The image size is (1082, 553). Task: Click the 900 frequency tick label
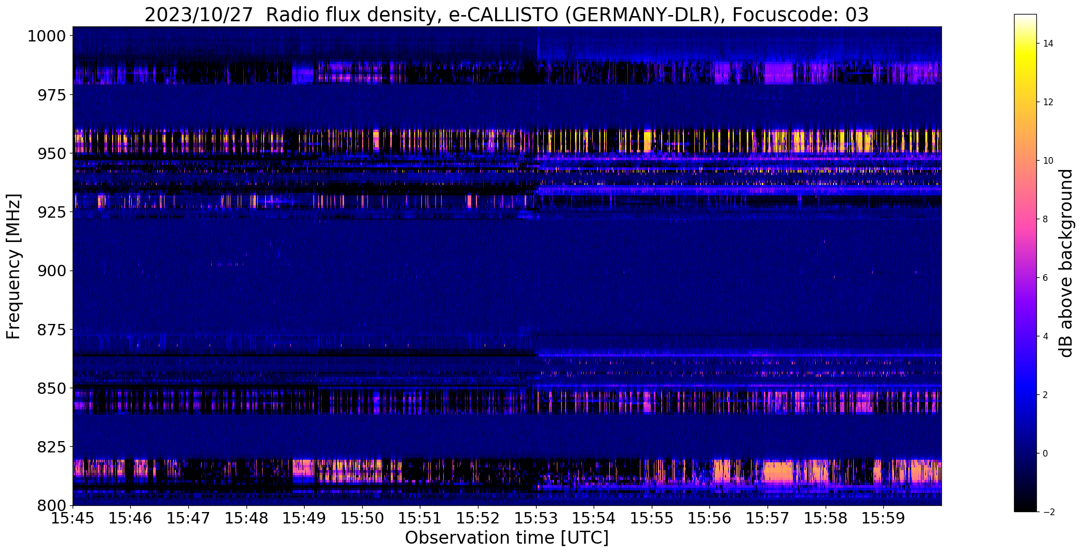[51, 271]
